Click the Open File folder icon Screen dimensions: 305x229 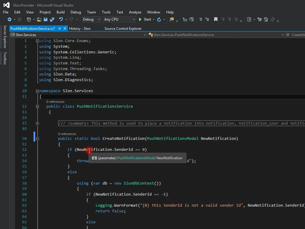pyautogui.click(x=39, y=19)
